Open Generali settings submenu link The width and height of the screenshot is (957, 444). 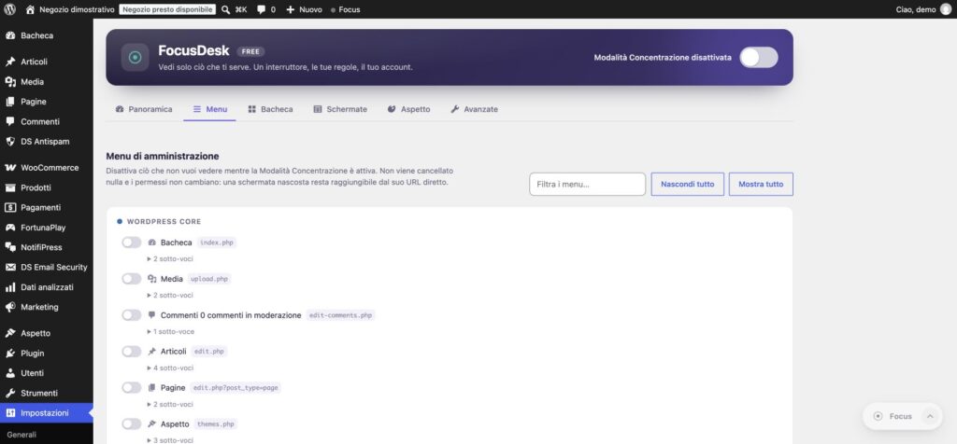pos(21,435)
